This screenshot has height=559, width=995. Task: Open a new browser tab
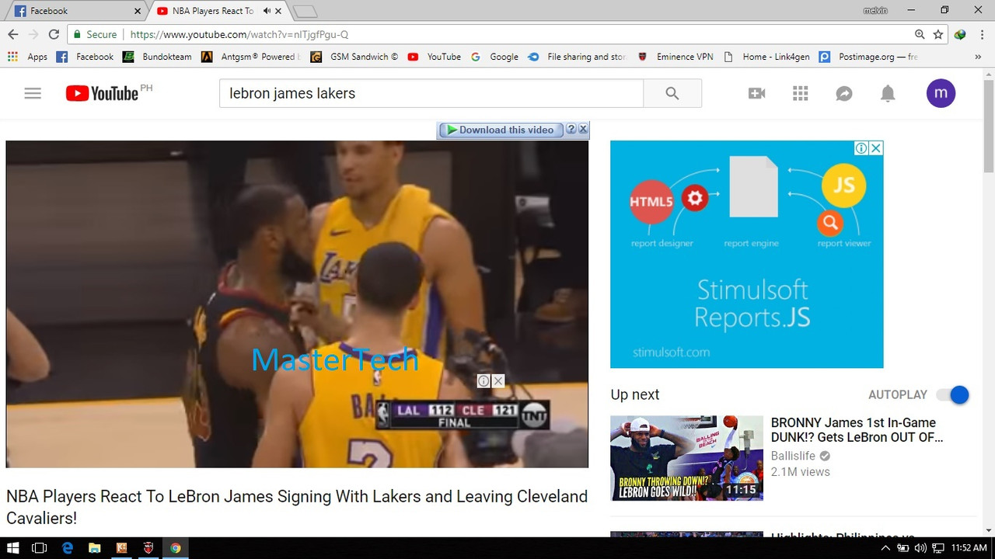click(x=305, y=11)
